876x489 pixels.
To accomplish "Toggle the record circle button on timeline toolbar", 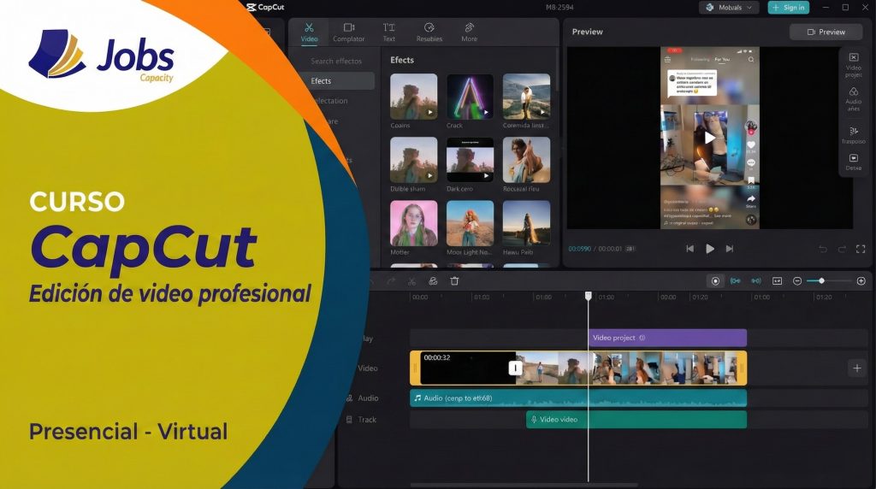I will (x=715, y=281).
